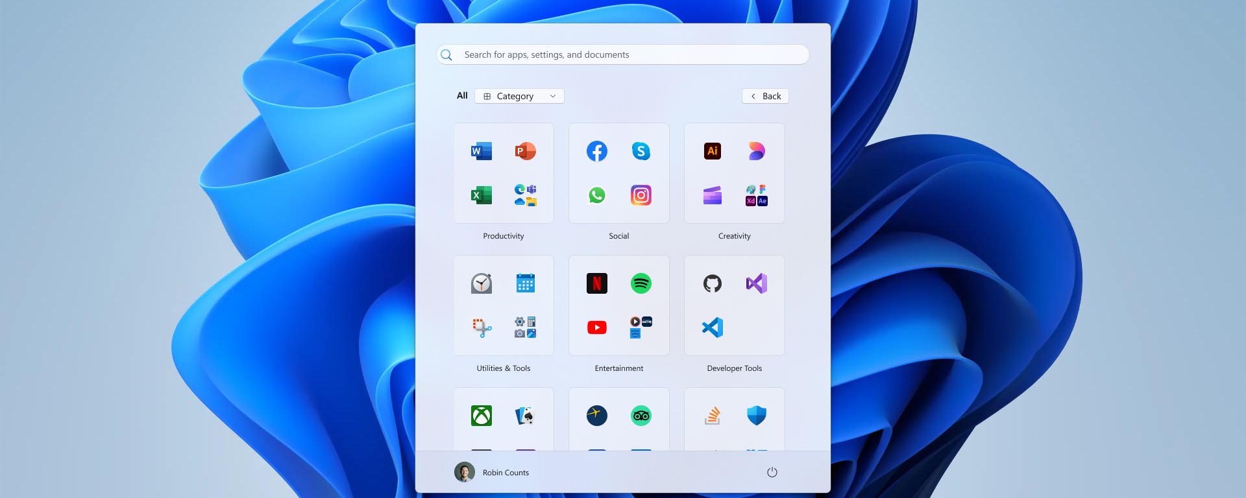Click the All heading text
The image size is (1246, 498).
[x=462, y=95]
